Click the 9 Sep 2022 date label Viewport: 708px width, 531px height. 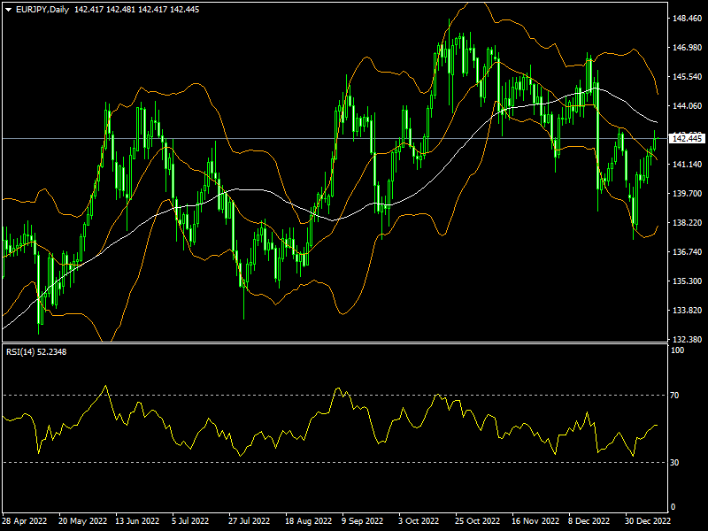click(362, 521)
